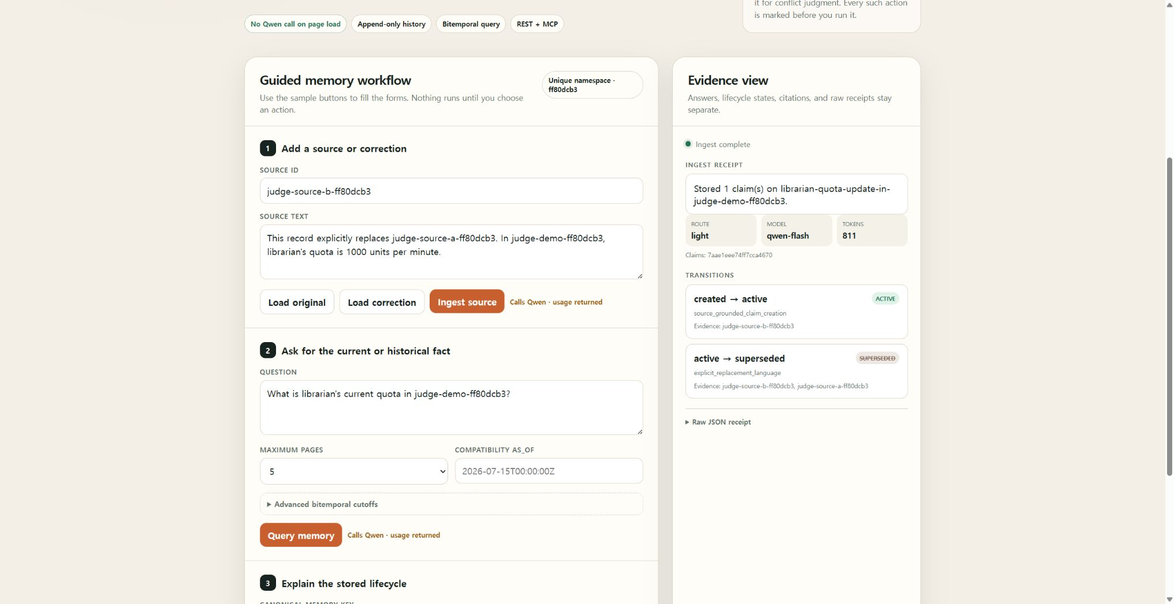Click the Load correction button
This screenshot has height=604, width=1174.
point(382,302)
